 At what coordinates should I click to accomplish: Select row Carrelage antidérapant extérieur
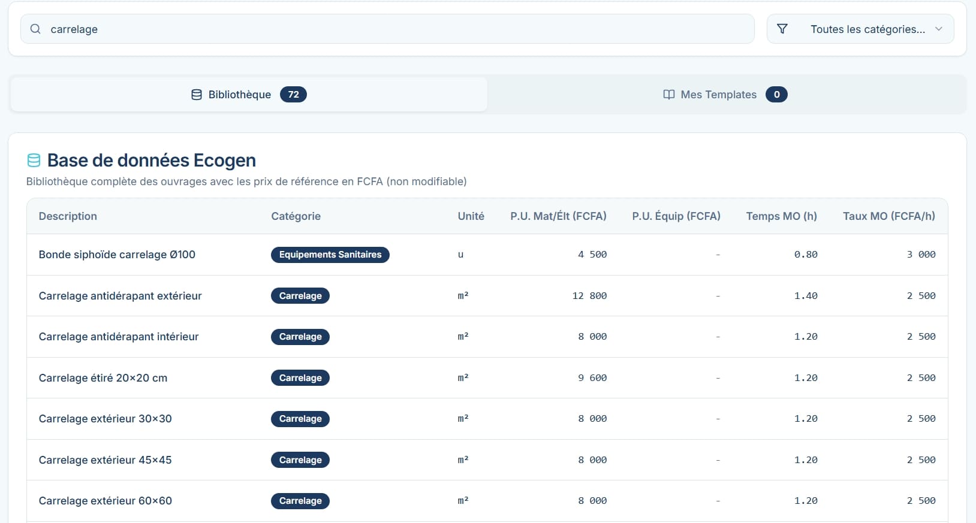[x=487, y=296]
